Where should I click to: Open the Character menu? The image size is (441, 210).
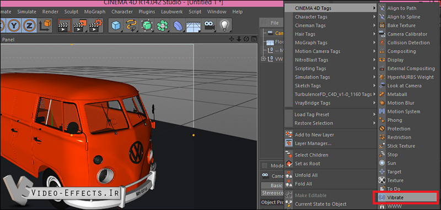pos(122,12)
